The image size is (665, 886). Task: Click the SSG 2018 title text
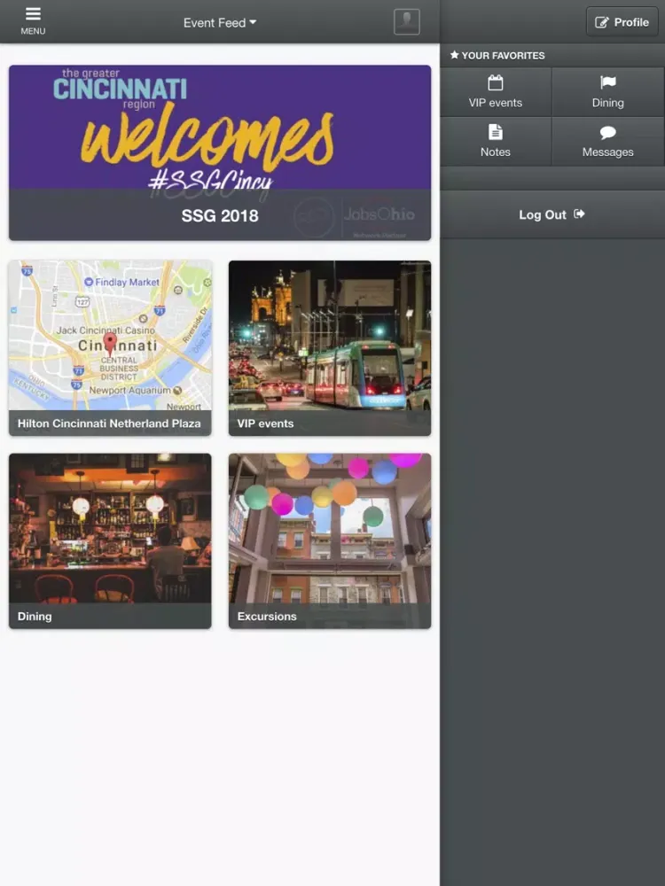220,216
